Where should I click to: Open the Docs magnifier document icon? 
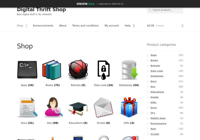[27, 107]
